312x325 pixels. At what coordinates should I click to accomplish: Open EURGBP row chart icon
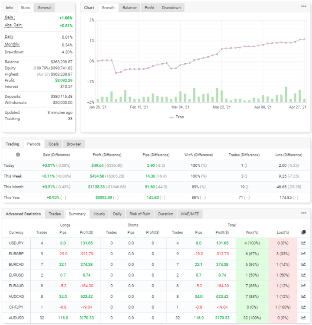303,253
